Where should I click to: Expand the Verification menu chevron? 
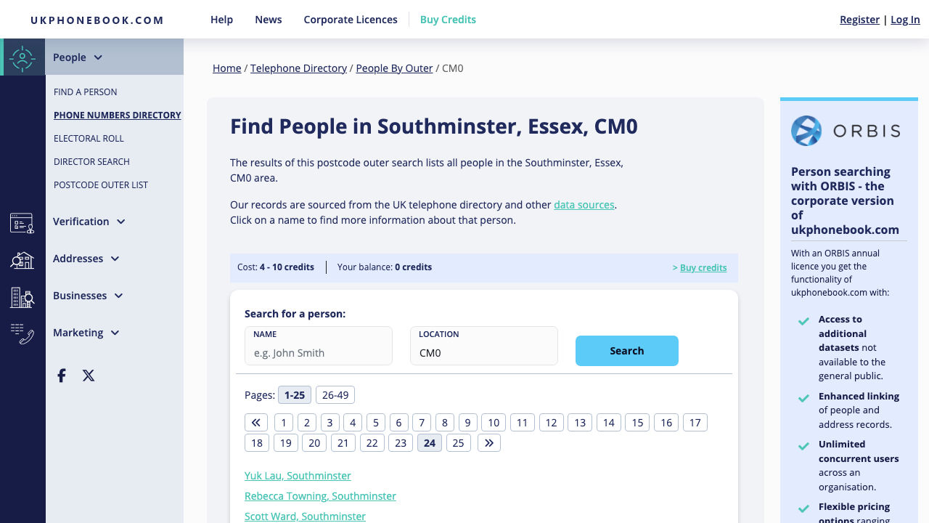(x=120, y=222)
